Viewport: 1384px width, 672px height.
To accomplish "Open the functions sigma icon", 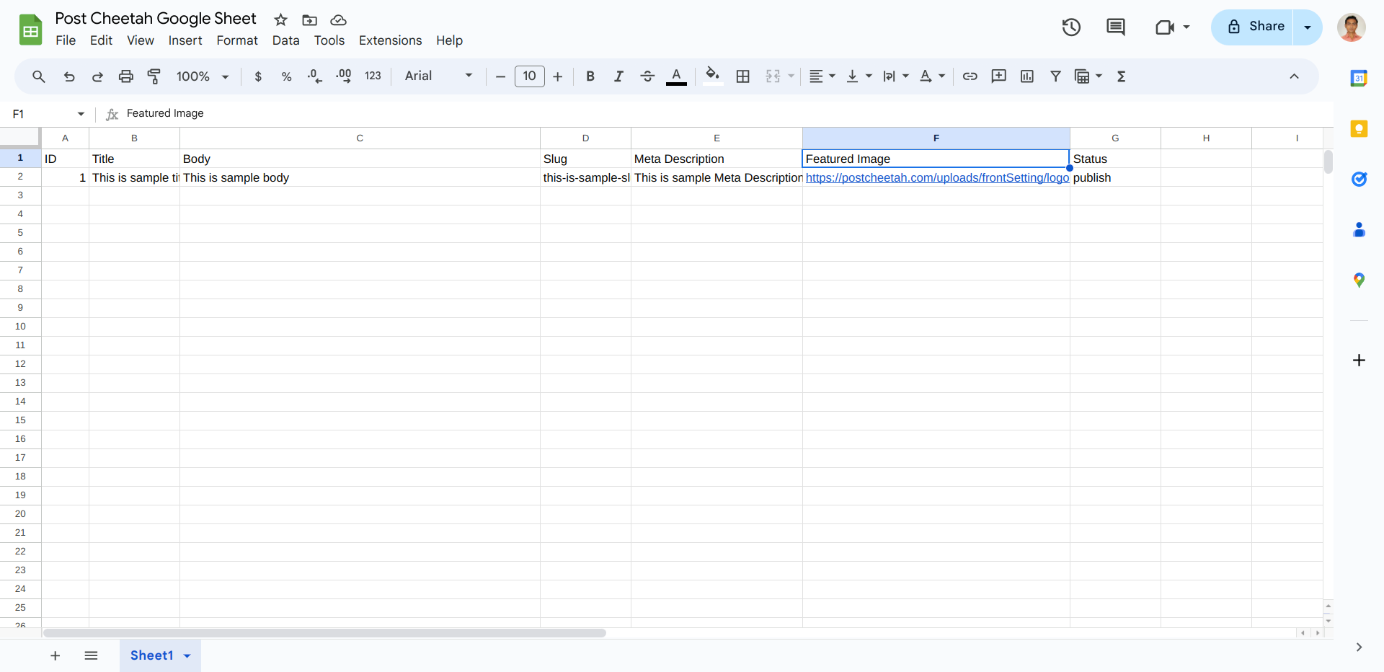I will click(1121, 76).
